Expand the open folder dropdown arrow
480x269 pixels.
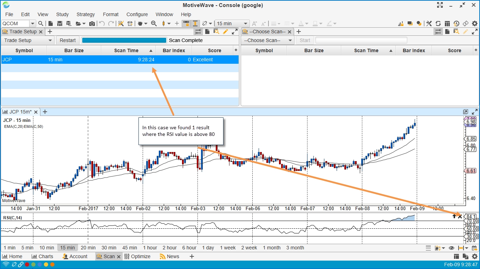pyautogui.click(x=84, y=24)
